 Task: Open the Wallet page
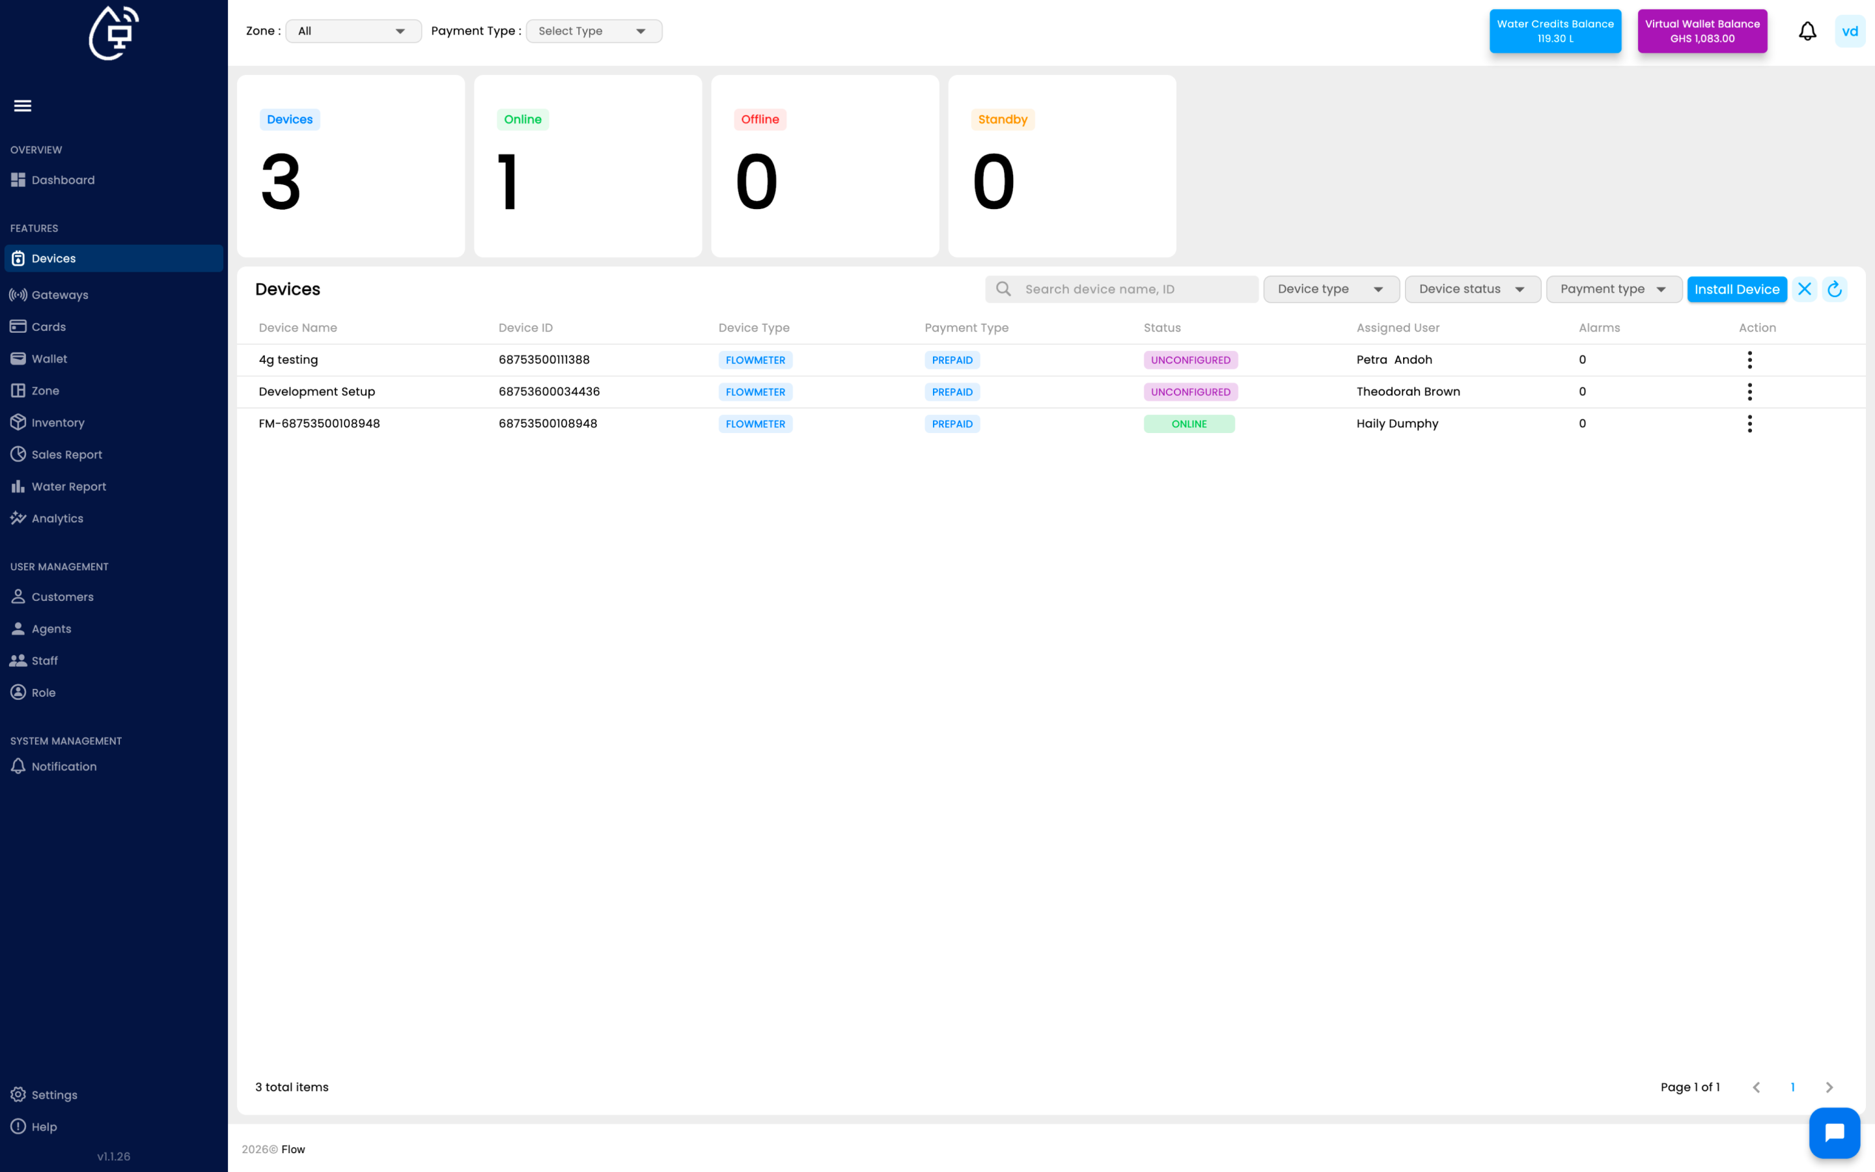click(114, 358)
